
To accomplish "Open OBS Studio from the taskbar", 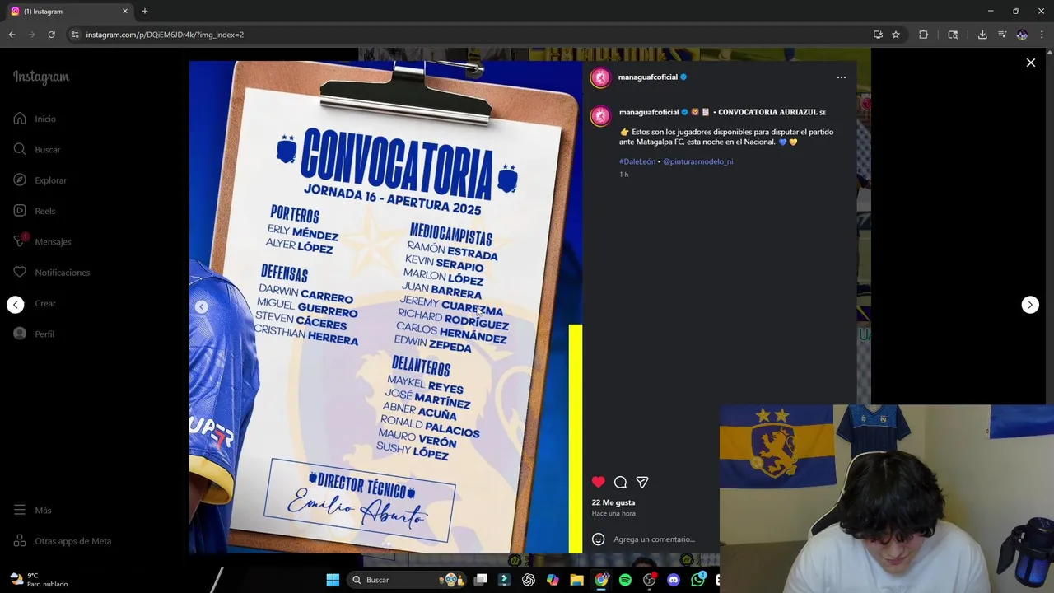I will (x=649, y=580).
